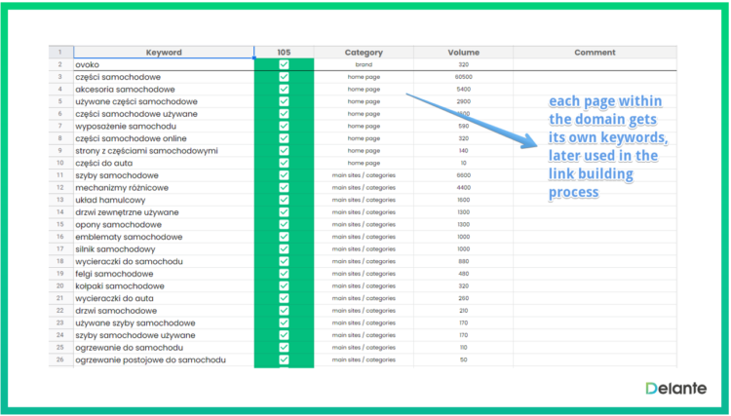This screenshot has height=416, width=731.
Task: Select the Comment column header
Action: (x=595, y=53)
